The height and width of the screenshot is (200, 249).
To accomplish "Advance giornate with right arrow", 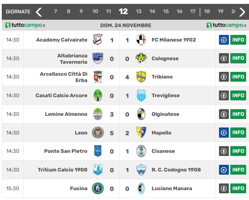I will (242, 12).
